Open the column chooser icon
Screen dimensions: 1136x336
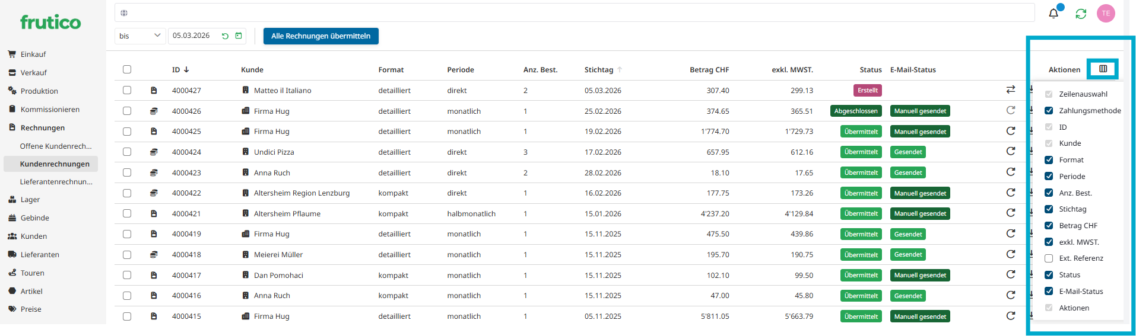pyautogui.click(x=1103, y=69)
